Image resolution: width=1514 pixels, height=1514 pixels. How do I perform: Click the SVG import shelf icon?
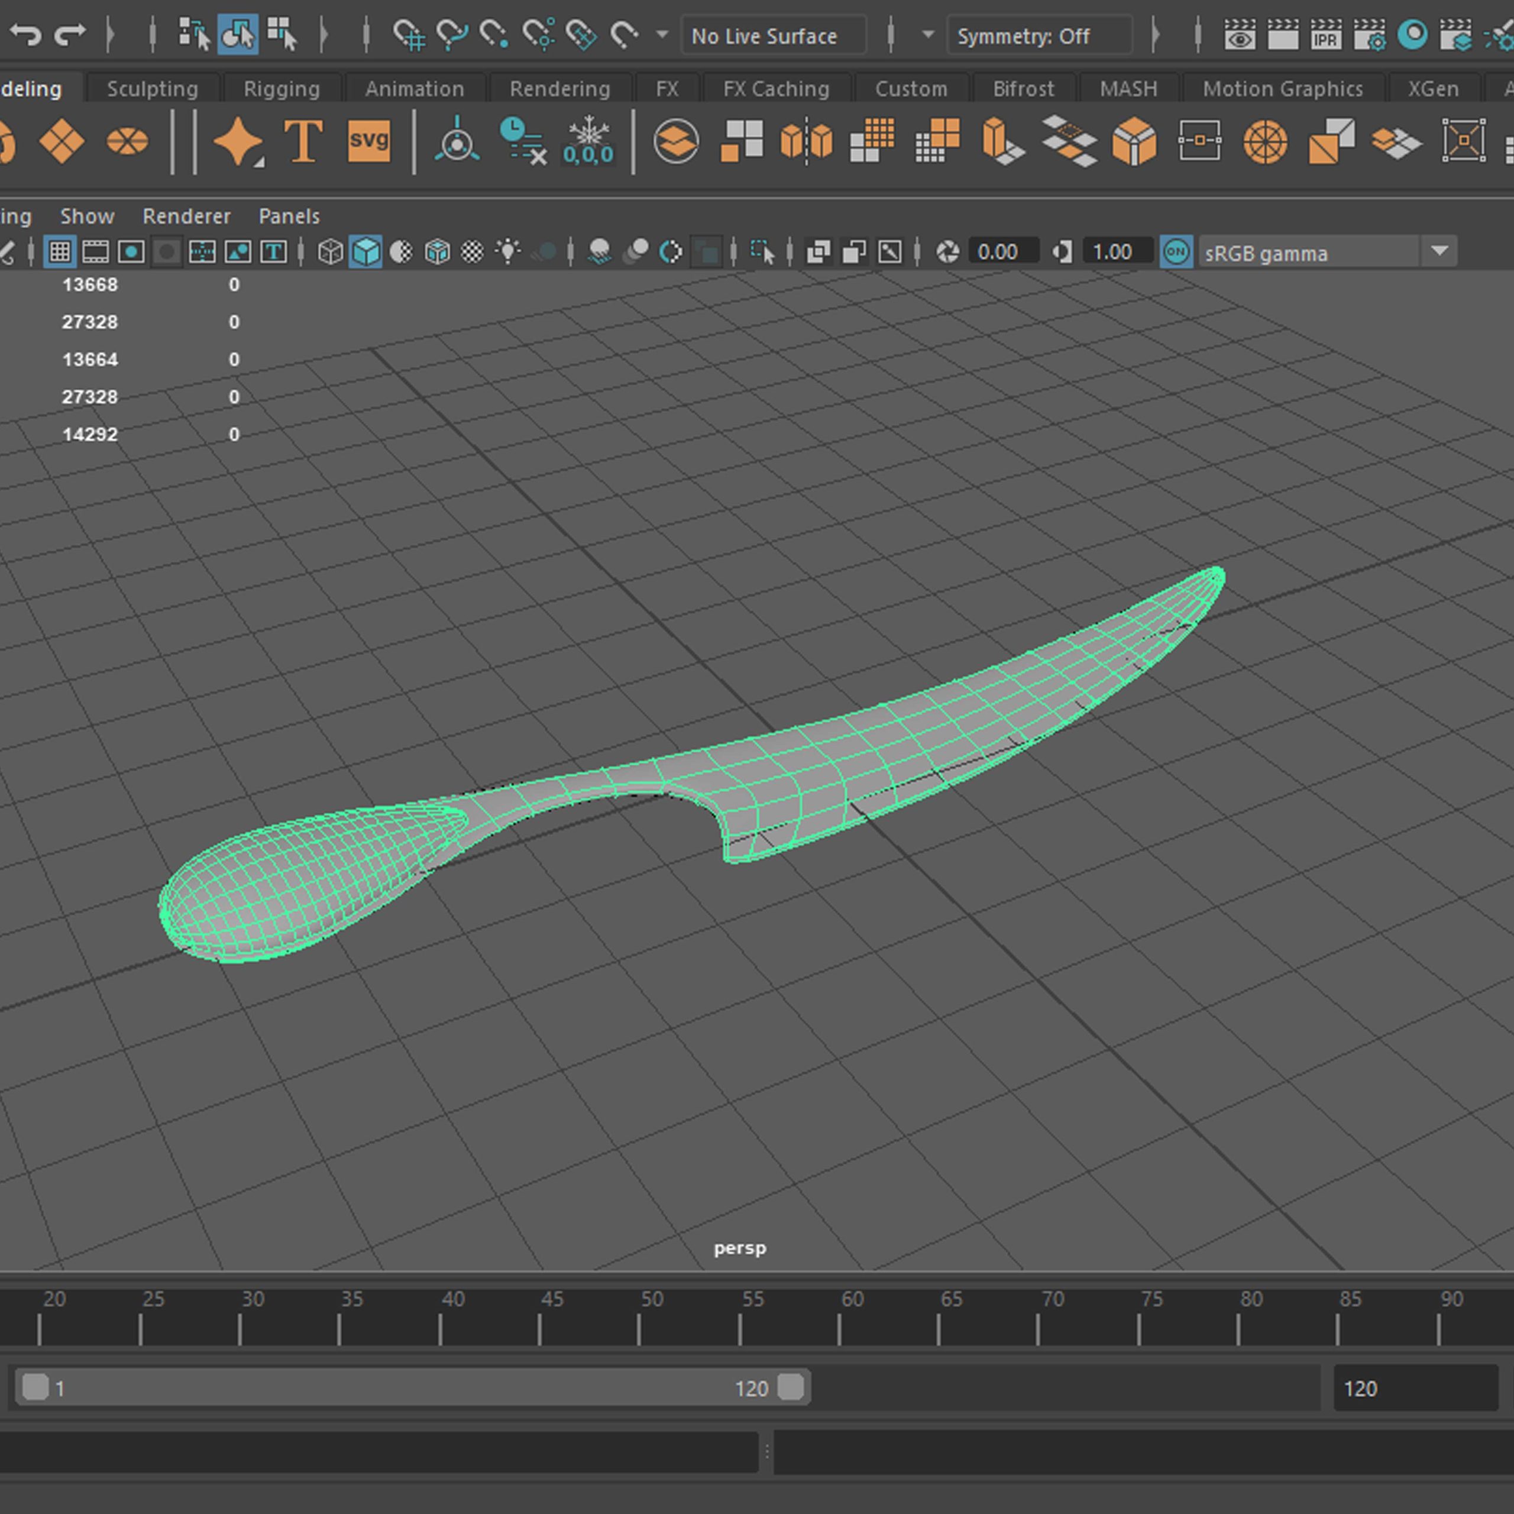click(x=368, y=141)
